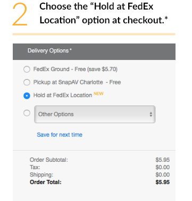Select the Hold at FedEx Location radio button
Viewport: 192px width, 201px height.
[27, 95]
